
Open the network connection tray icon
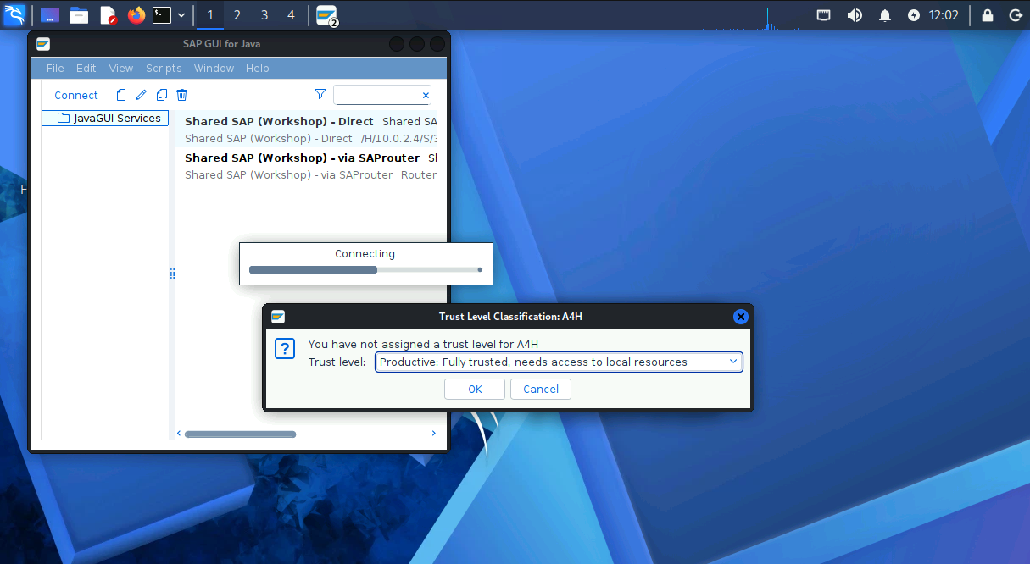coord(824,15)
